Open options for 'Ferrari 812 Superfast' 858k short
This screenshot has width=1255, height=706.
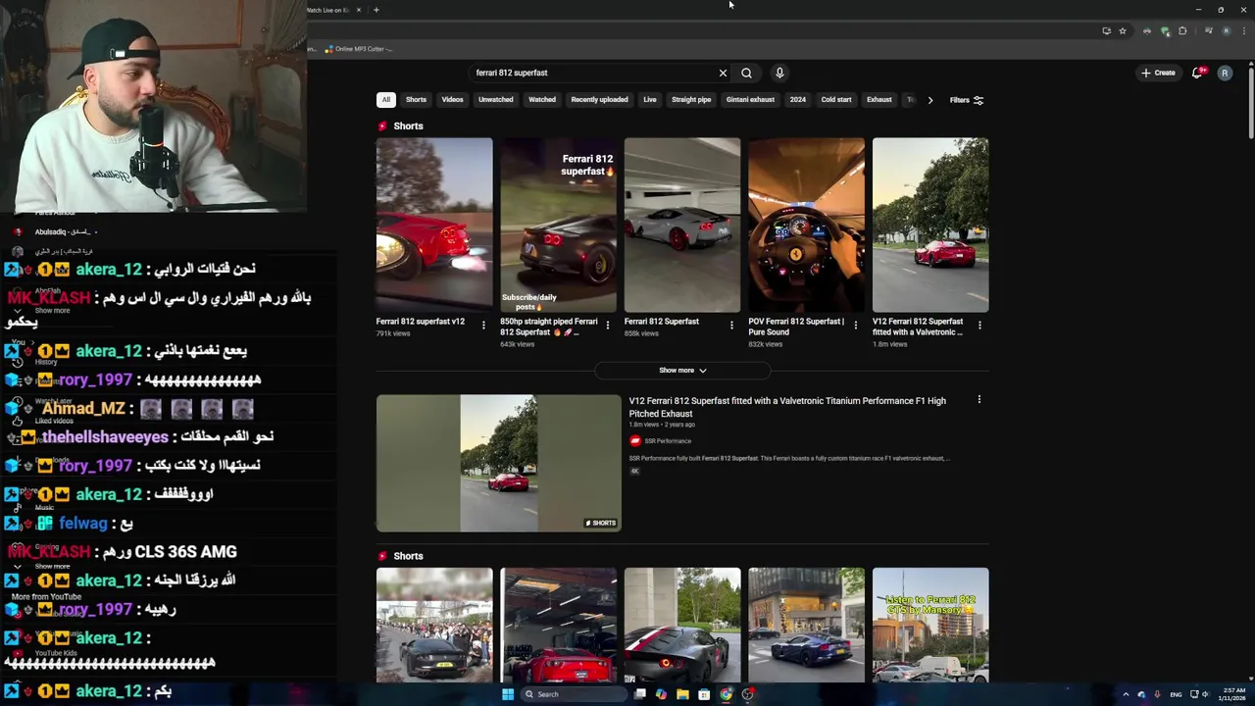pyautogui.click(x=731, y=326)
